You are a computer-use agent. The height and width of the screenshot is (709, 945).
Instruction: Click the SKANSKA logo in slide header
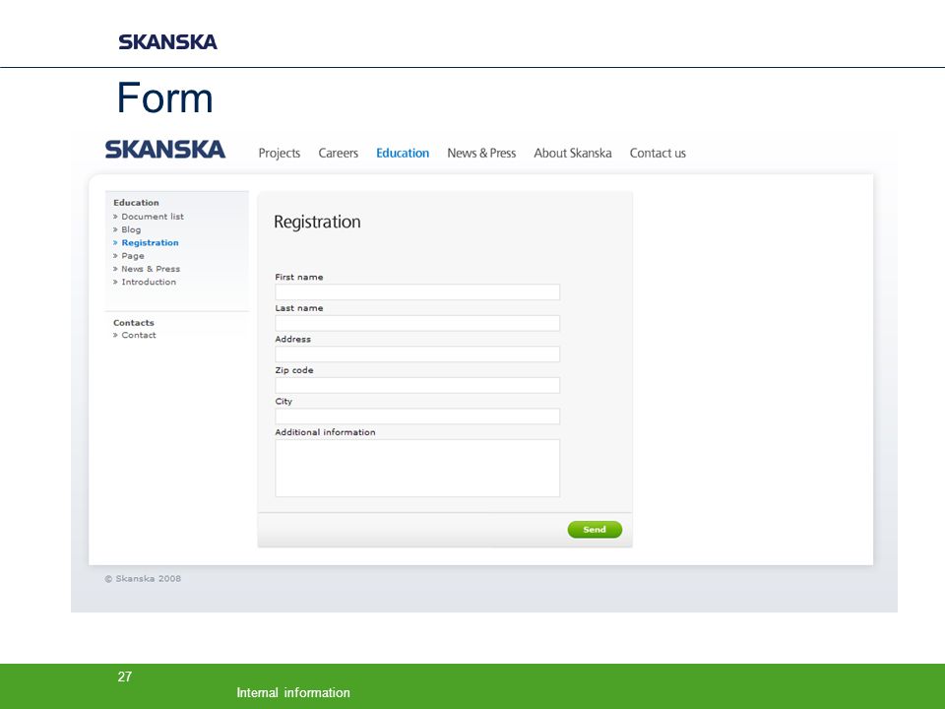point(167,41)
